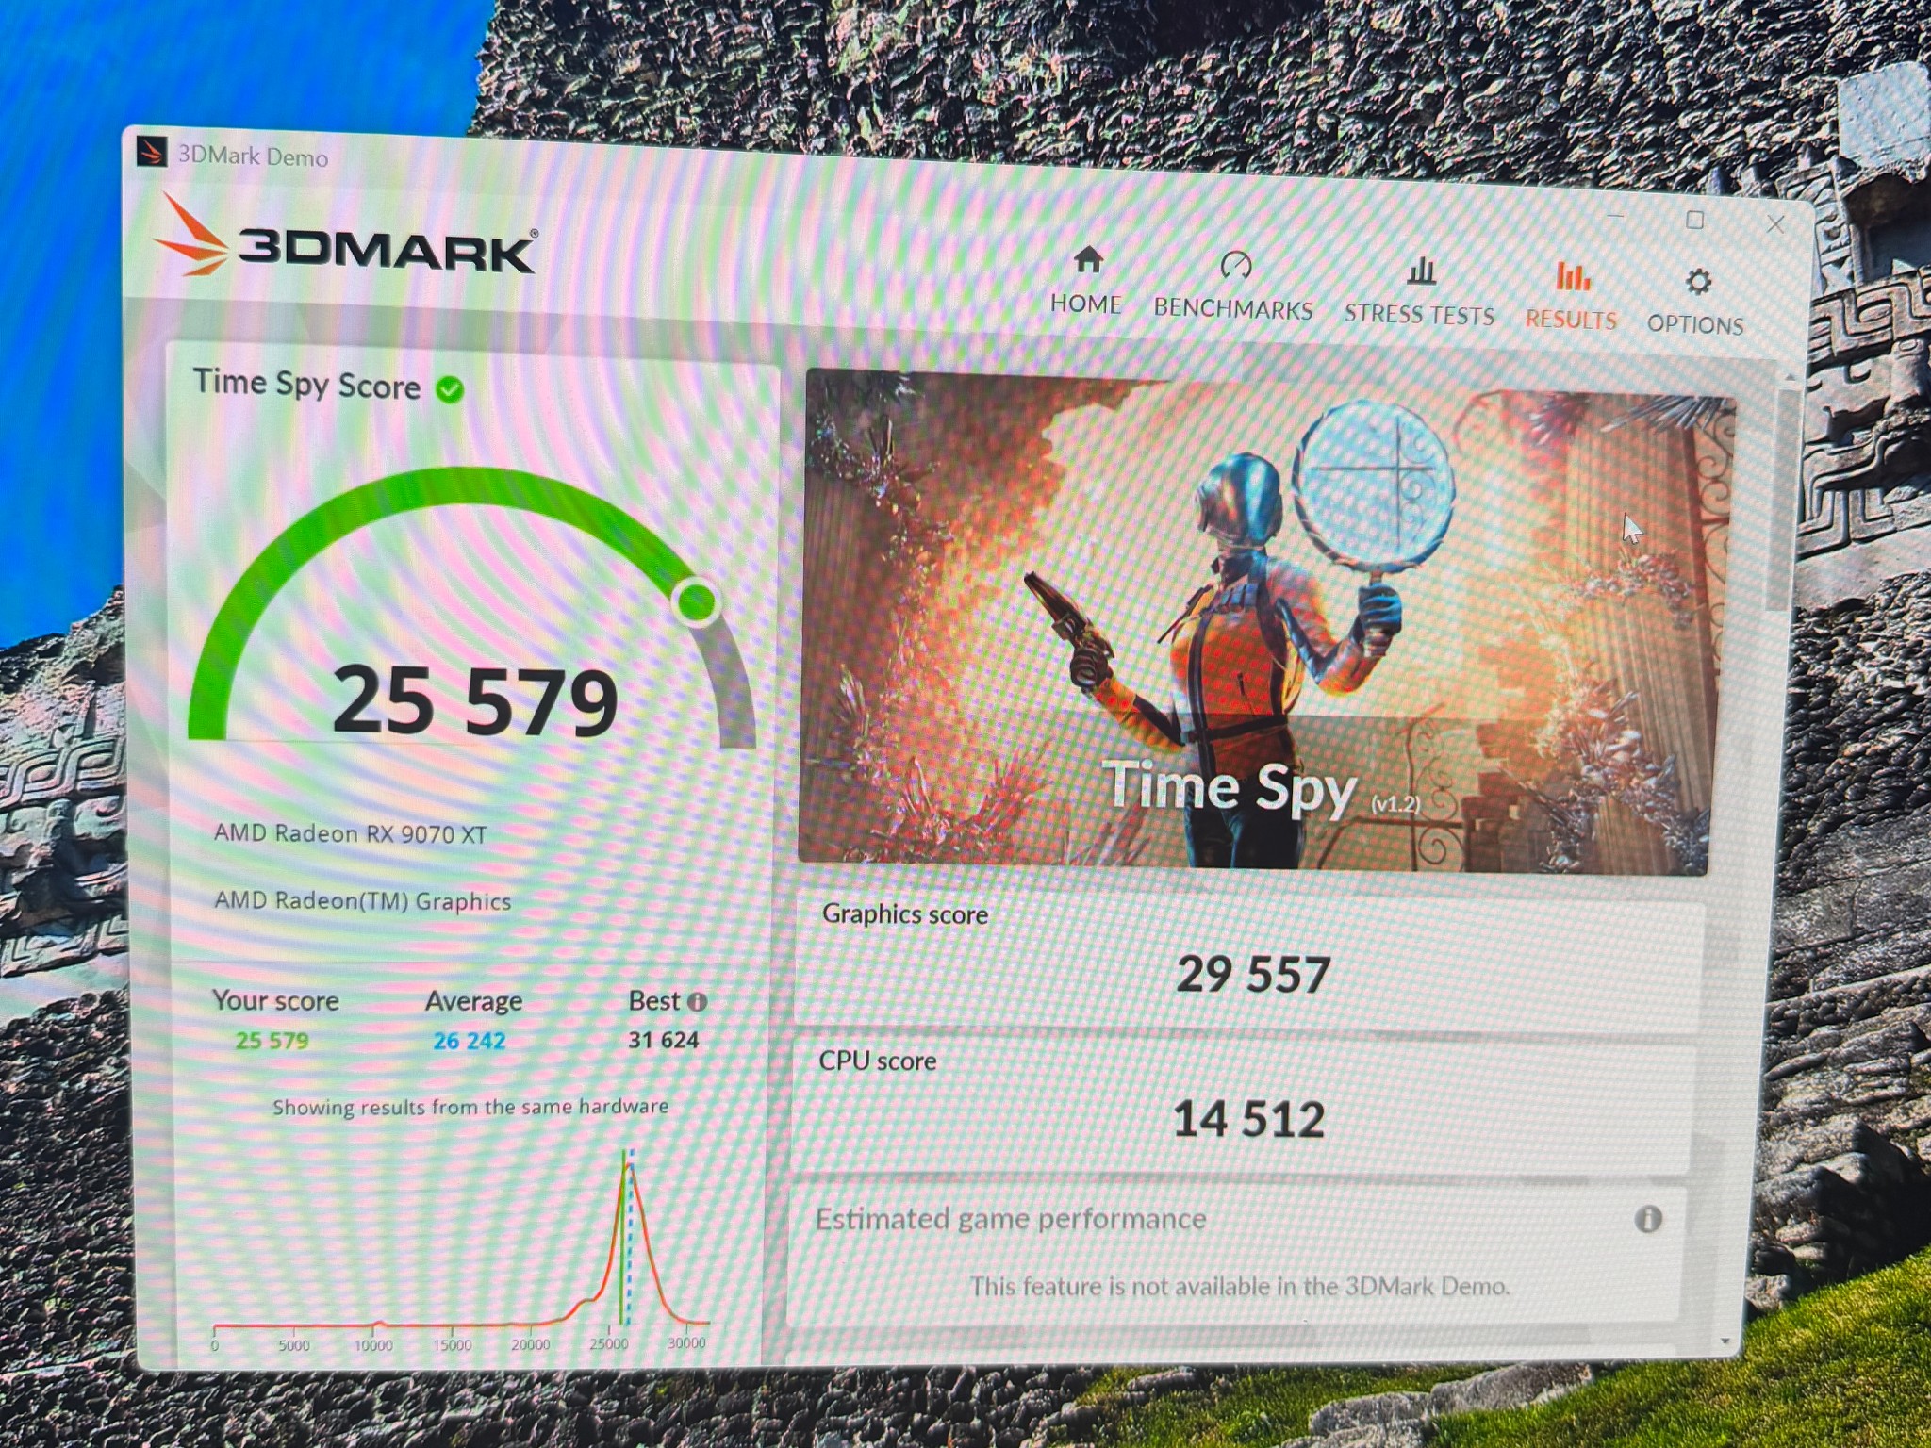Viewport: 1931px width, 1448px height.
Task: Maximize the 3DMark Demo window
Action: pos(1694,220)
